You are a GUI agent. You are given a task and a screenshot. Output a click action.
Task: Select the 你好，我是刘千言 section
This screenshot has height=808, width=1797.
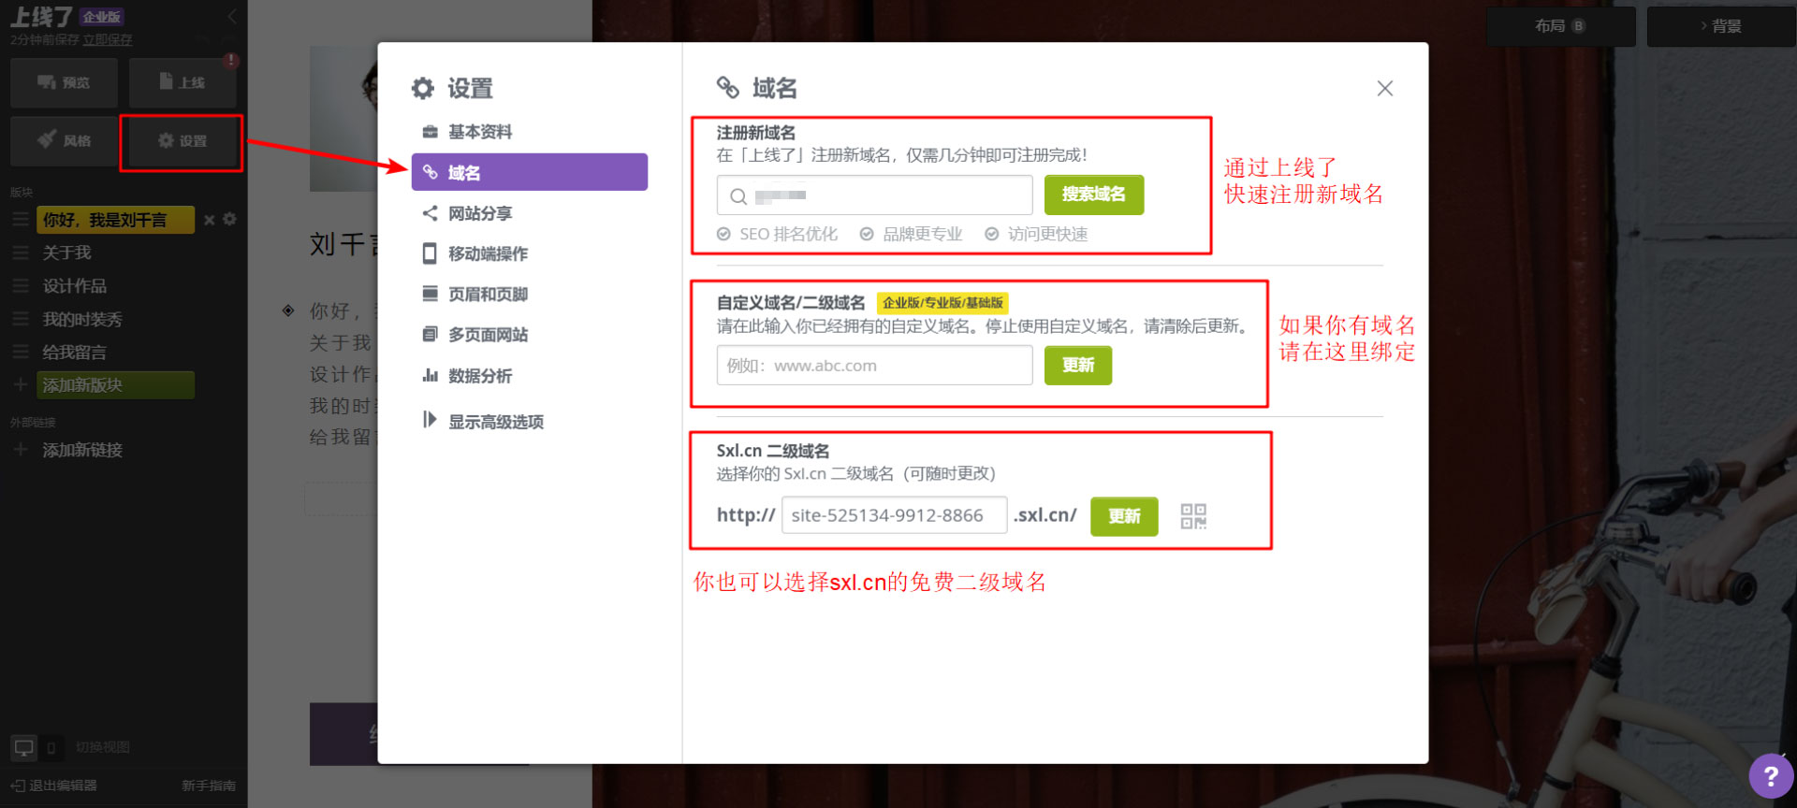pyautogui.click(x=115, y=220)
